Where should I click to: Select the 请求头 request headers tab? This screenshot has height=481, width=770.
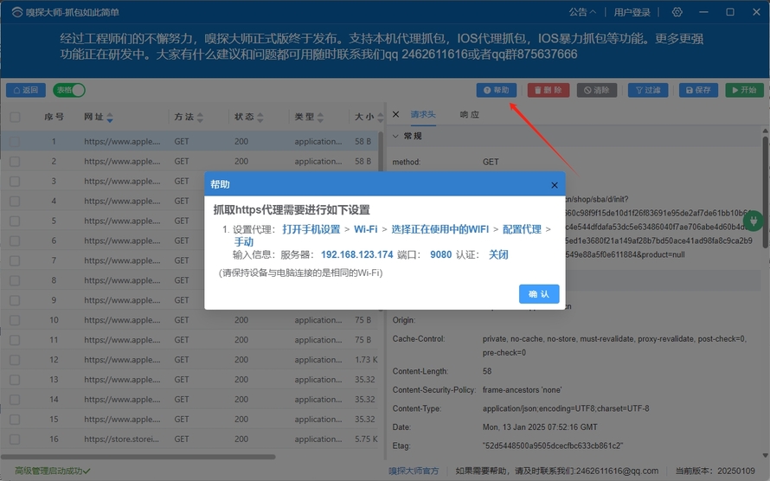pos(423,114)
